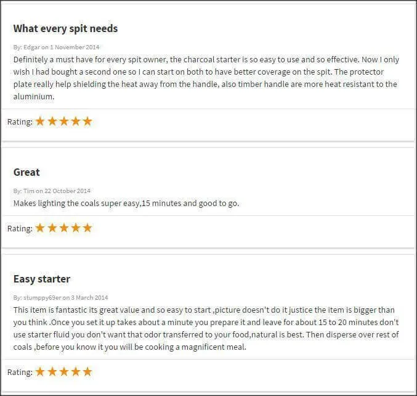Screen dimensions: 417x396
Task: Click the "What every spit needs" review title
Action: tap(65, 28)
